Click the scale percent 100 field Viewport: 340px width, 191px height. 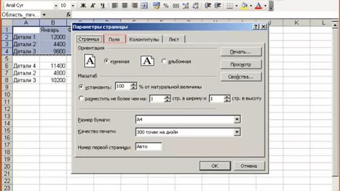pyautogui.click(x=123, y=86)
